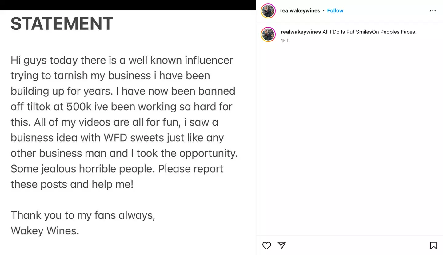Screen dimensions: 443x255
Task: Open the realwakeywines username in the header
Action: (x=300, y=10)
